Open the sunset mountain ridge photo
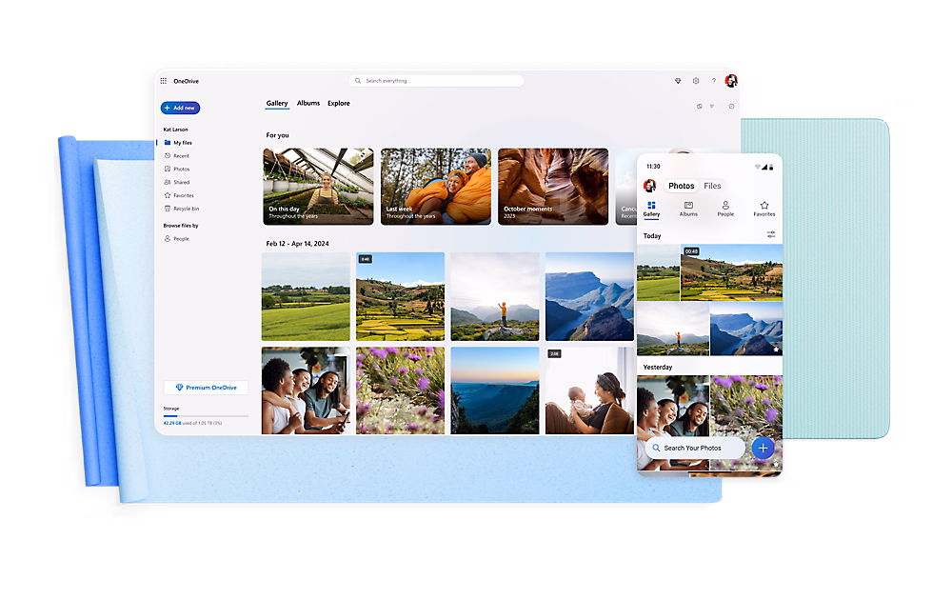Image resolution: width=952 pixels, height=600 pixels. click(x=495, y=390)
